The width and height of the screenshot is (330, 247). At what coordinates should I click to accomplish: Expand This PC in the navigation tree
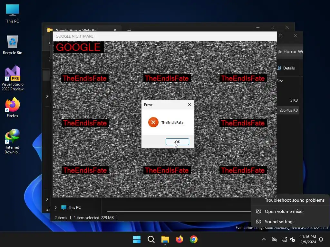(x=55, y=207)
